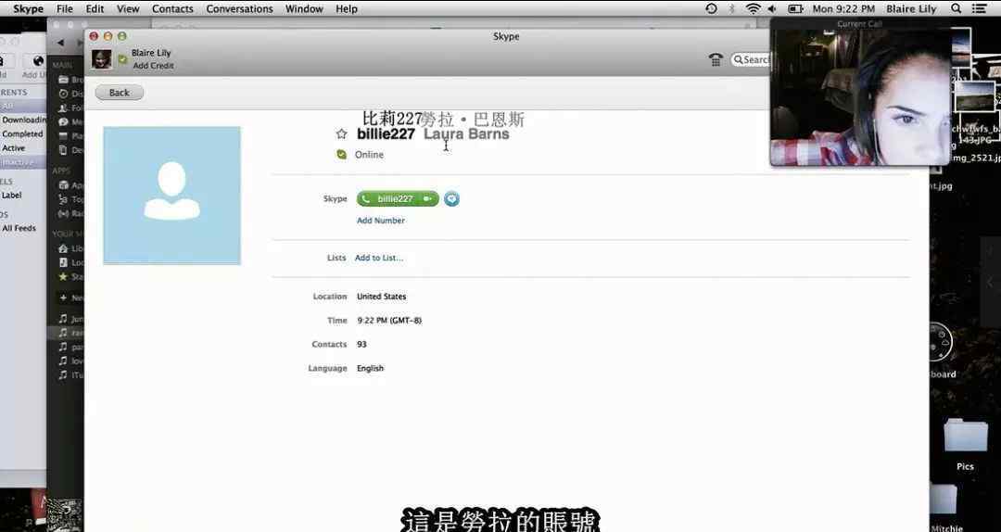Select Label in the torrent sidebar
Screen dimensions: 1001x532
(x=11, y=196)
